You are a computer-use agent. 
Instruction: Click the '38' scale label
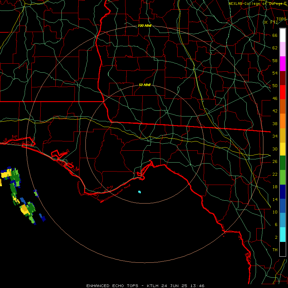[275, 124]
